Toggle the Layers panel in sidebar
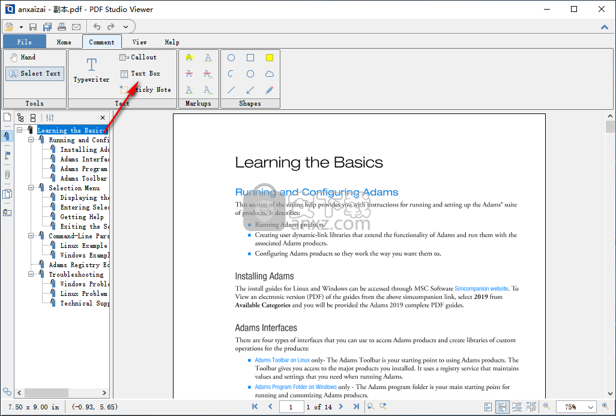Screen dimensions: 616x416 pyautogui.click(x=7, y=193)
